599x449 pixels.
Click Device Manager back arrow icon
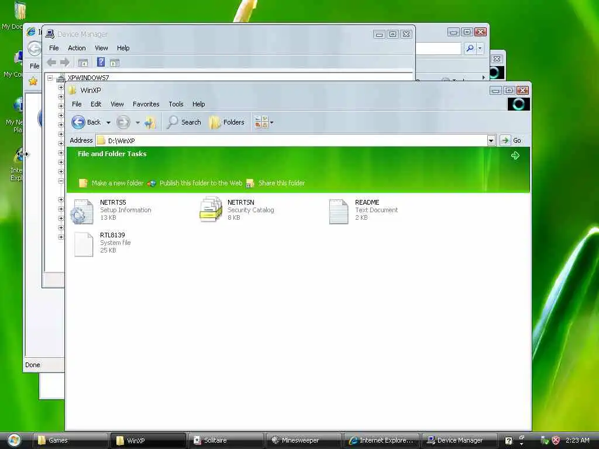point(51,62)
